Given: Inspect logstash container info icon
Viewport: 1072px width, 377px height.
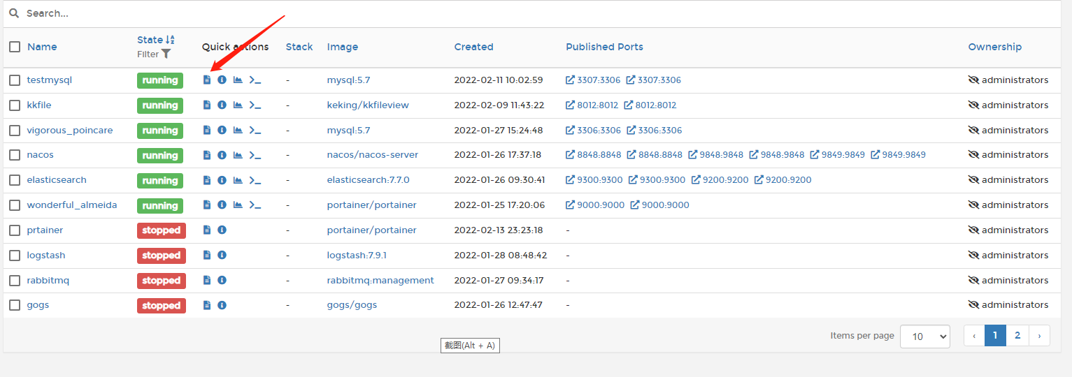Looking at the screenshot, I should pos(222,255).
